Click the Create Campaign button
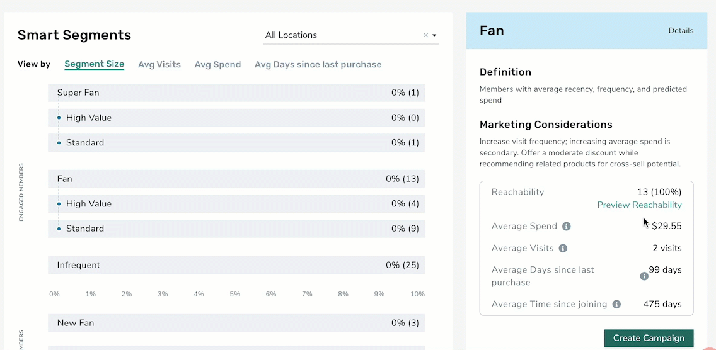This screenshot has height=350, width=716. click(649, 338)
